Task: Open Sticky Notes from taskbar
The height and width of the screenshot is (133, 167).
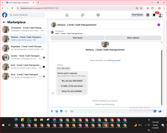Action: [x=22, y=120]
